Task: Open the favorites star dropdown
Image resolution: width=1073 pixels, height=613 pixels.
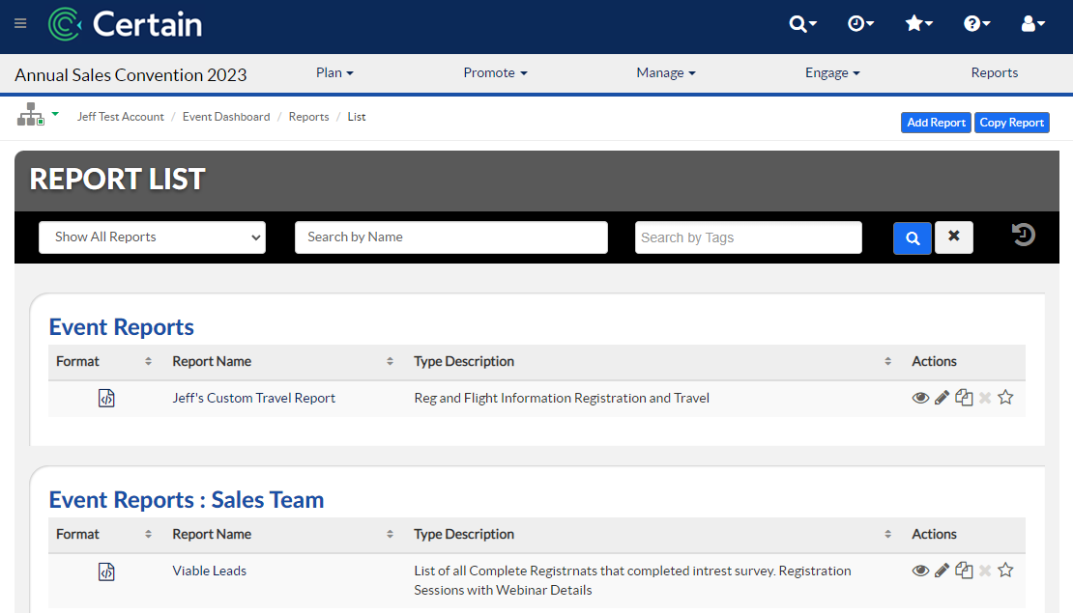Action: point(918,24)
